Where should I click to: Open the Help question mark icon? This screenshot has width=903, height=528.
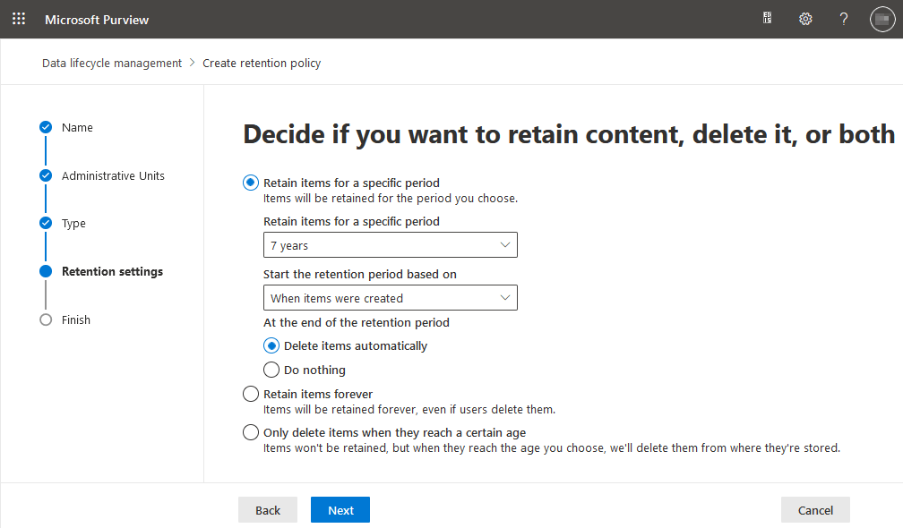pyautogui.click(x=843, y=19)
